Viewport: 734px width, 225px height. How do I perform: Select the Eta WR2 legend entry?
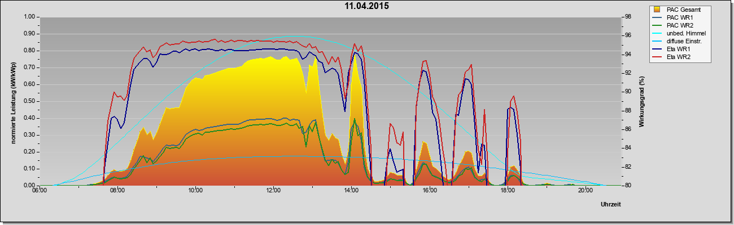tap(670, 57)
